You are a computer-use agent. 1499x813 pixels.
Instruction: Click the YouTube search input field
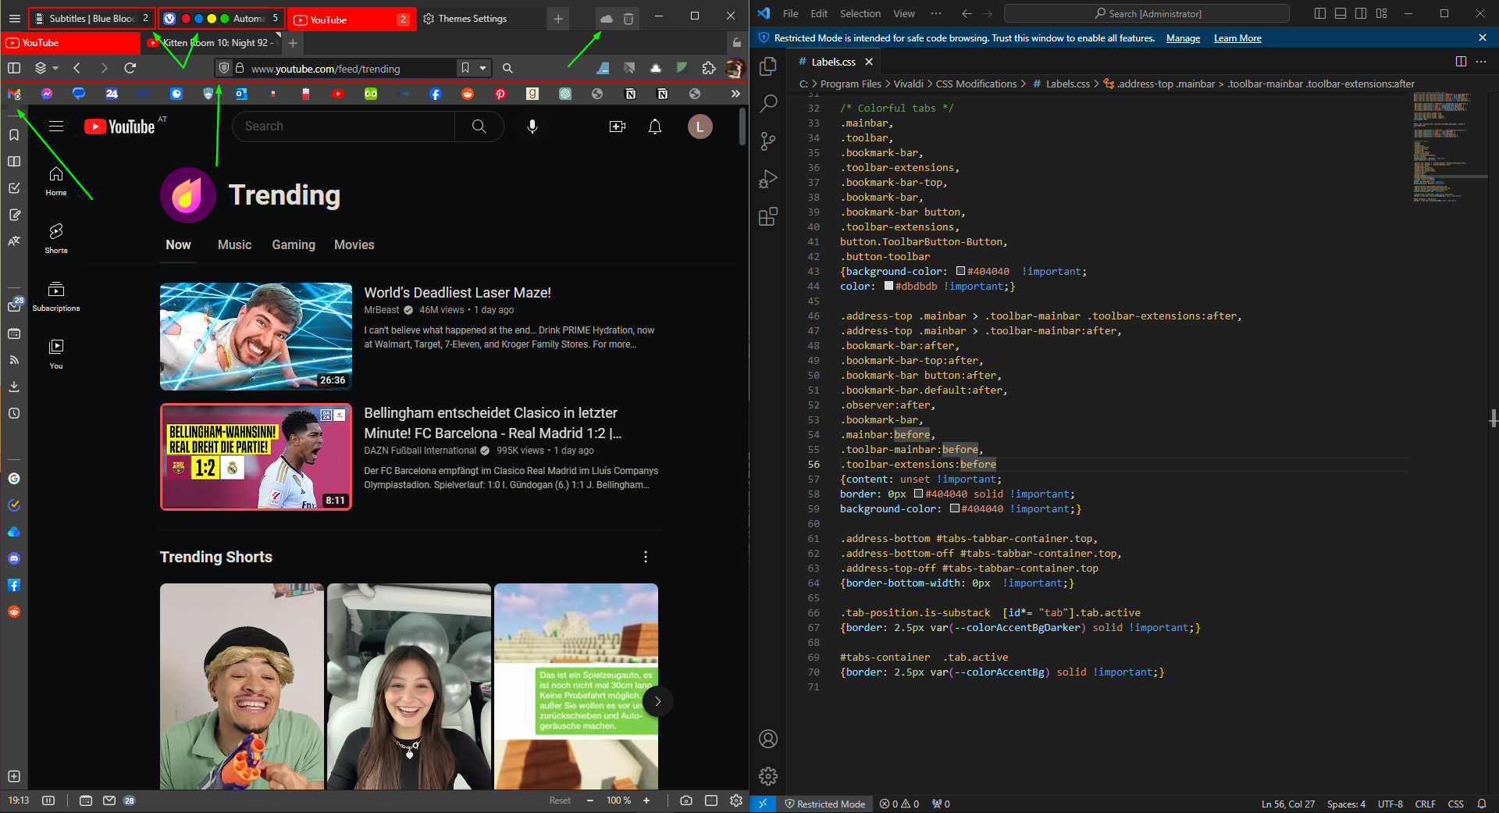[x=344, y=127]
